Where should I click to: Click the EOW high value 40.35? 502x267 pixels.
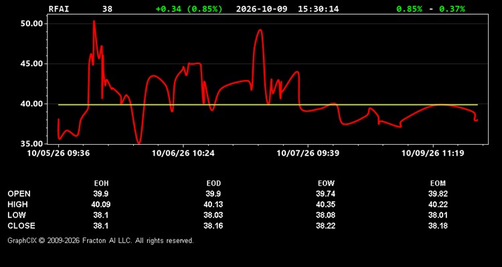326,204
